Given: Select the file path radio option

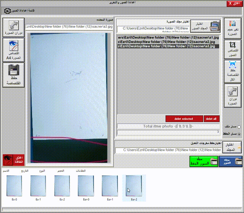Looking at the screenshot, I should [x=239, y=127].
